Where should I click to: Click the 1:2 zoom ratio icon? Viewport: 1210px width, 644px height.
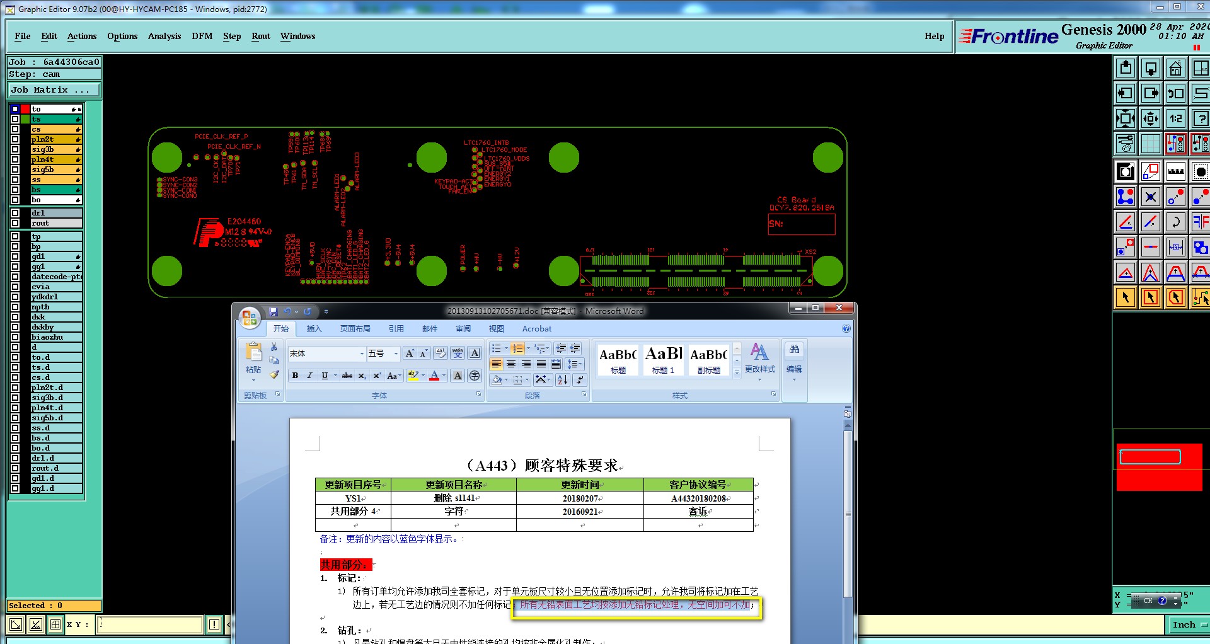point(1175,118)
